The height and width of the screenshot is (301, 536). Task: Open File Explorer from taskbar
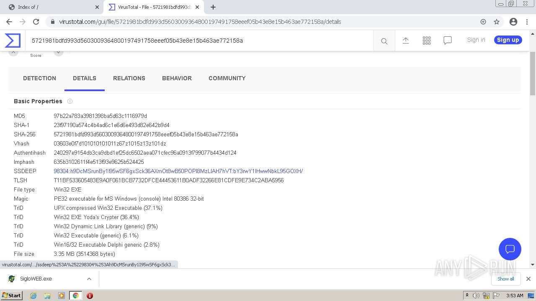click(x=47, y=296)
